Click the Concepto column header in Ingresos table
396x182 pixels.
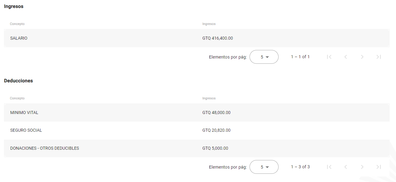17,24
